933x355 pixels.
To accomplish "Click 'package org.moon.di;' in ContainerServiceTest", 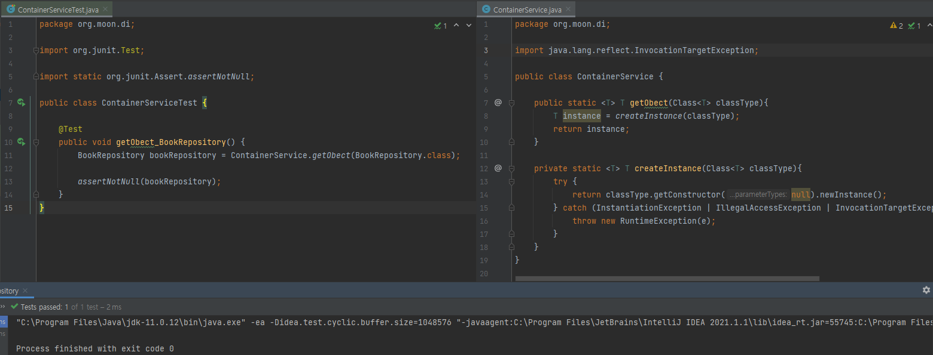I will coord(87,24).
